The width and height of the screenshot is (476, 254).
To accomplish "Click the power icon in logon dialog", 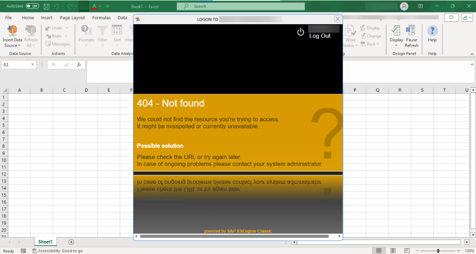I will (301, 32).
